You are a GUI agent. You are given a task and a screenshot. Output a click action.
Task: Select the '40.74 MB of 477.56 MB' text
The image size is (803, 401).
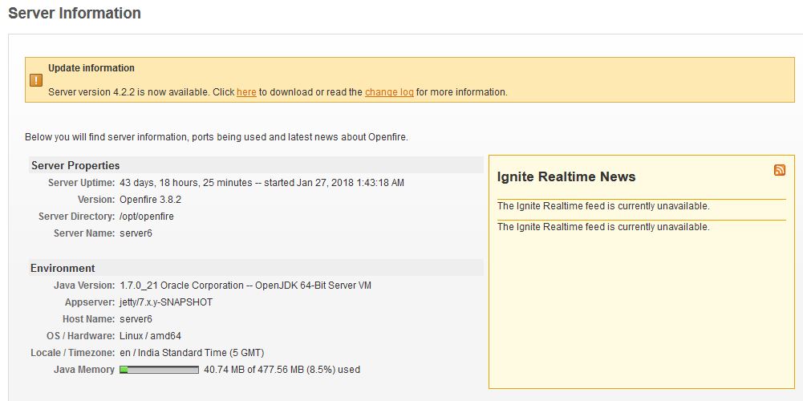coord(253,369)
